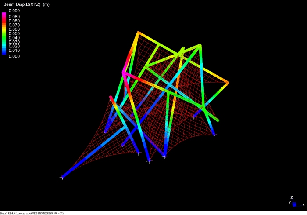Click the 0.089 legend value
Viewport: 307px width, 215px height.
pos(14,17)
